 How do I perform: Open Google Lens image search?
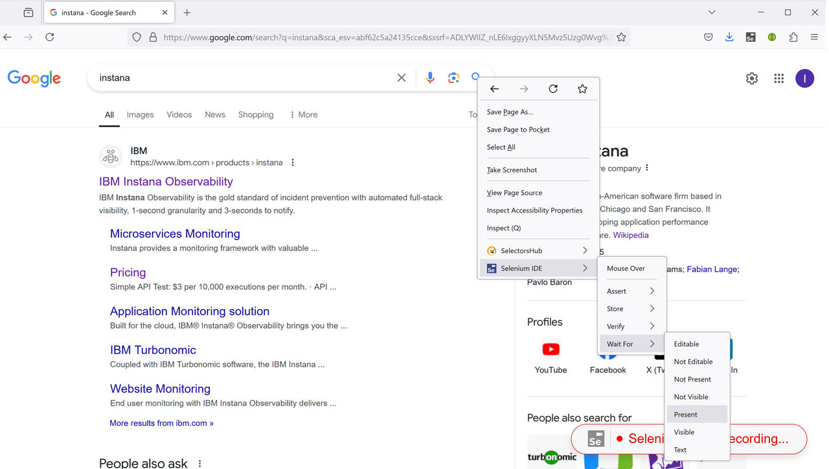[x=454, y=78]
